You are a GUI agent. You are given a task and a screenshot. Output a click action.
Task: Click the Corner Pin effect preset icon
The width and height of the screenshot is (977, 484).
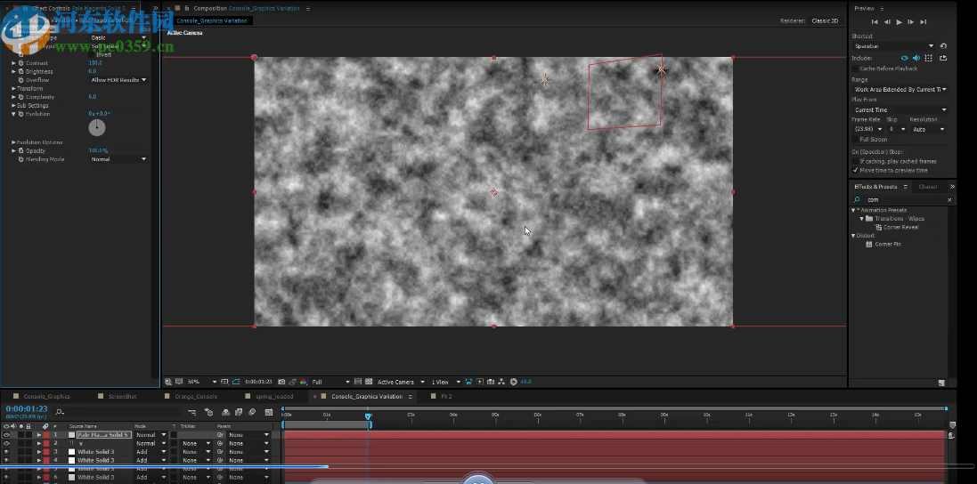(x=868, y=244)
